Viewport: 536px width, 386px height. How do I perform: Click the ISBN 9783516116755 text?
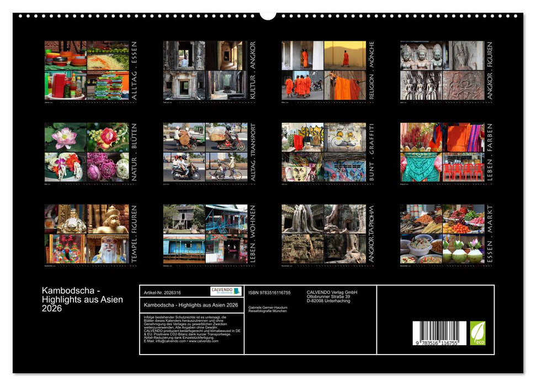[x=269, y=292]
